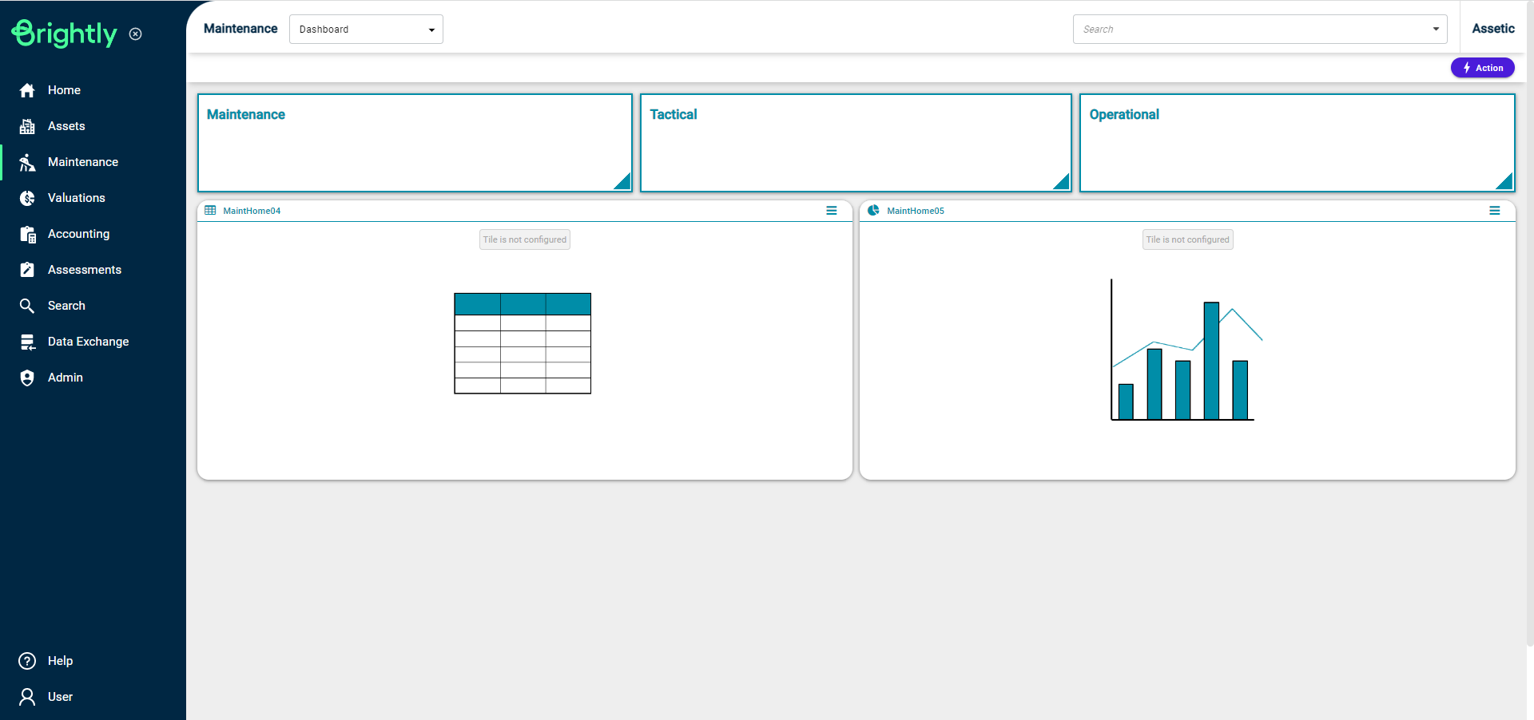Viewport: 1534px width, 720px height.
Task: Click the MaintHome05 tile title
Action: [x=916, y=211]
